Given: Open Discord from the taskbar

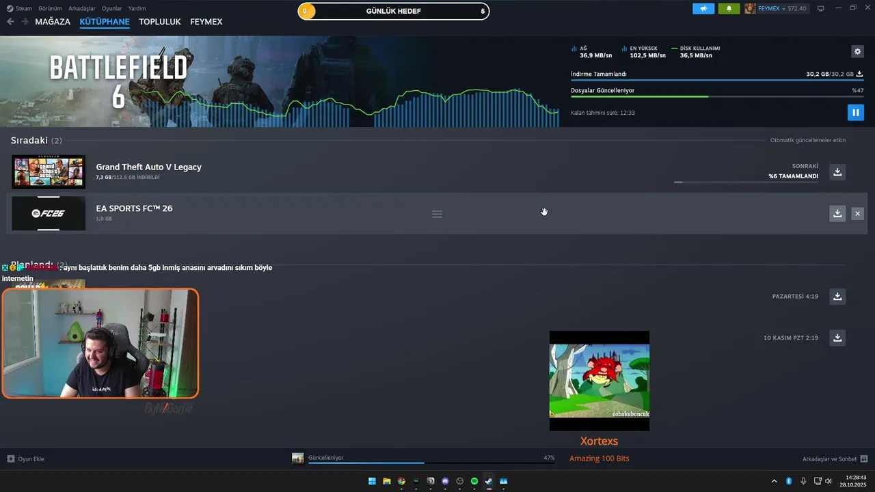Looking at the screenshot, I should (x=445, y=481).
